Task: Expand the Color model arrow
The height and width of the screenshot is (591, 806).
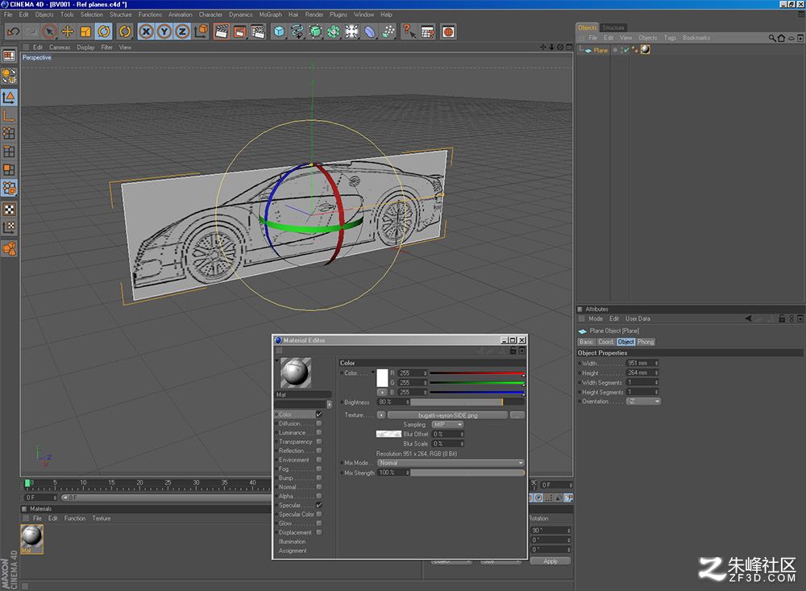Action: [372, 372]
